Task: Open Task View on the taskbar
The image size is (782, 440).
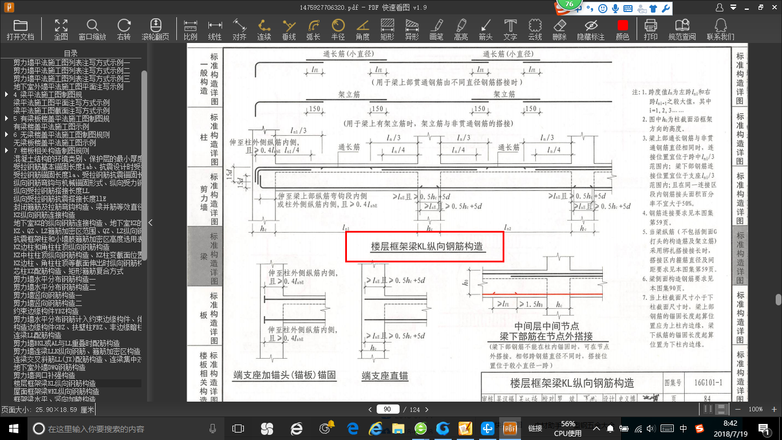Action: tap(238, 428)
